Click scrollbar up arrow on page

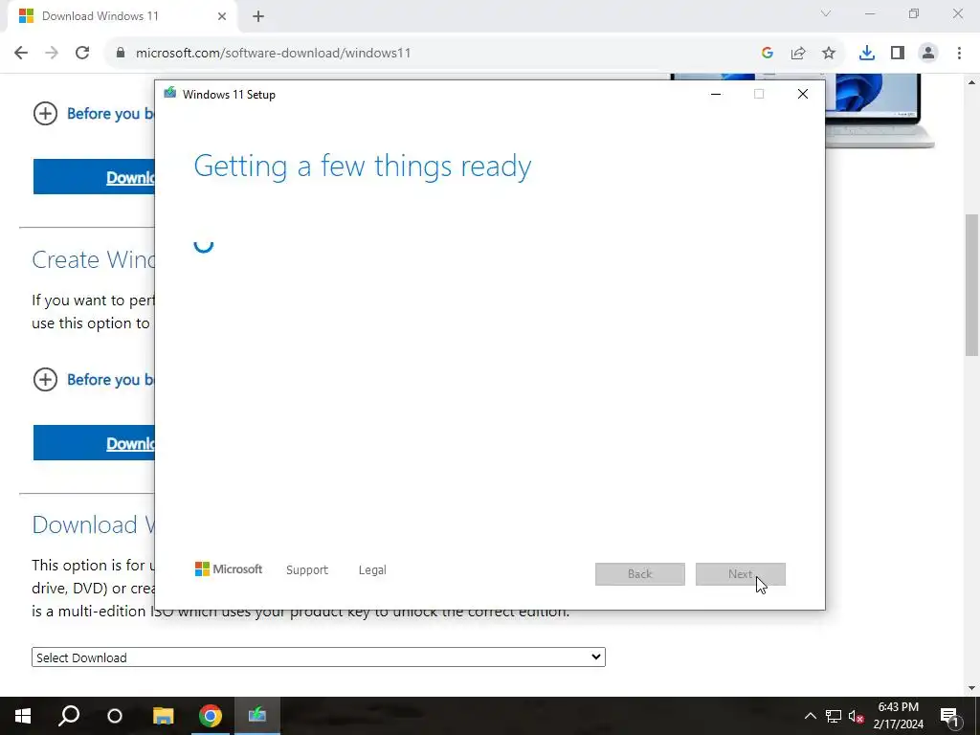[972, 82]
